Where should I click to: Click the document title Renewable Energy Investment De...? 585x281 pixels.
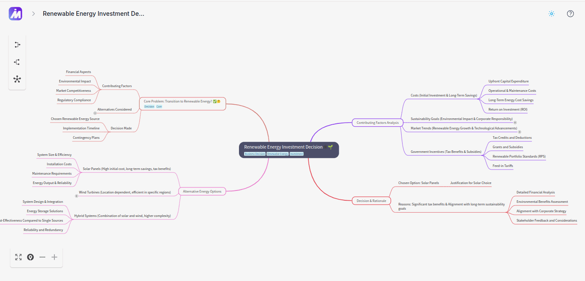tap(93, 14)
